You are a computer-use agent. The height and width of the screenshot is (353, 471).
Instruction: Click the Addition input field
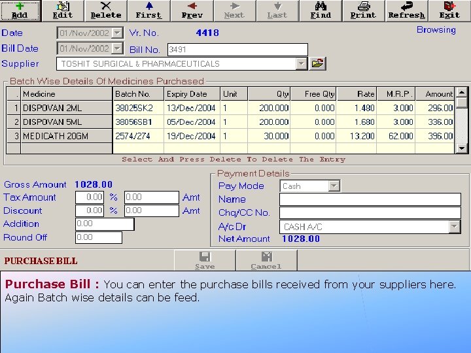(x=105, y=224)
